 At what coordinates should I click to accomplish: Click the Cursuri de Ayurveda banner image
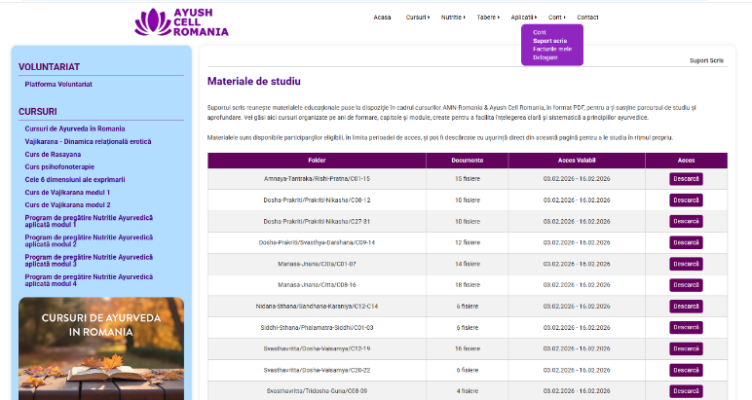pos(100,348)
